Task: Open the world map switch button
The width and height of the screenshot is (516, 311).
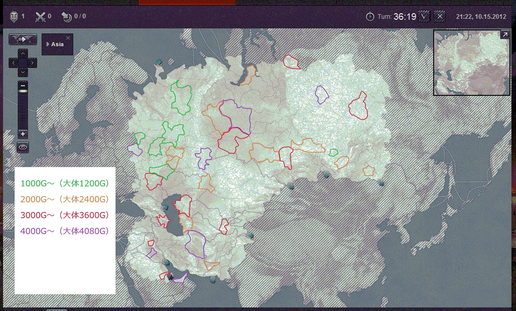Action: pos(23,39)
